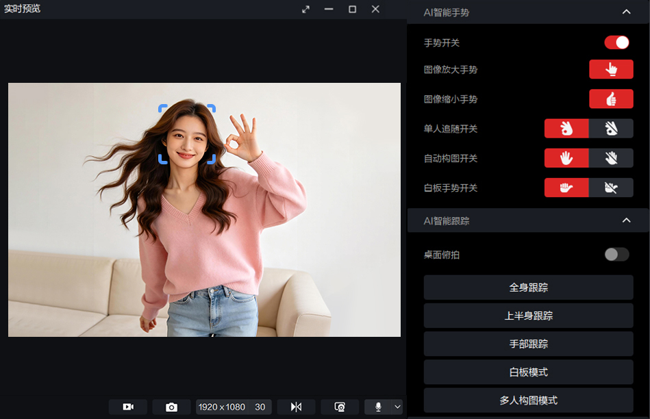The width and height of the screenshot is (650, 419).
Task: Collapse the AI智能手势 section
Action: 627,12
